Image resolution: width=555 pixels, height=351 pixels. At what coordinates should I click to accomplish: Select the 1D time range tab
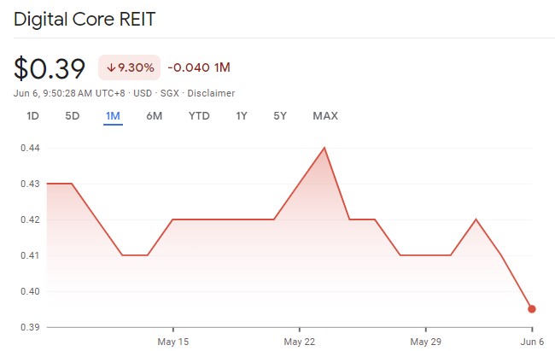coord(32,116)
